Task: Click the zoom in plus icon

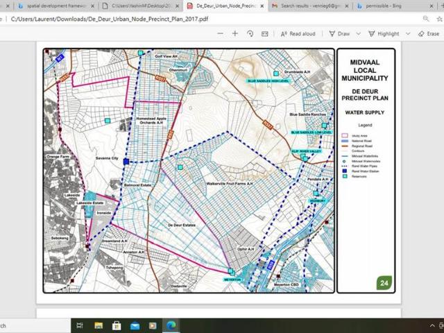Action: pyautogui.click(x=235, y=33)
